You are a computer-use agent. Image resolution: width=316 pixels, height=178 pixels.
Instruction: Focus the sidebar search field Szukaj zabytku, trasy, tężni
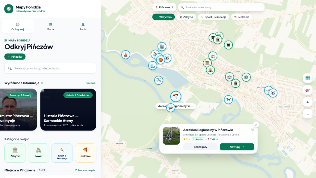tap(50, 68)
